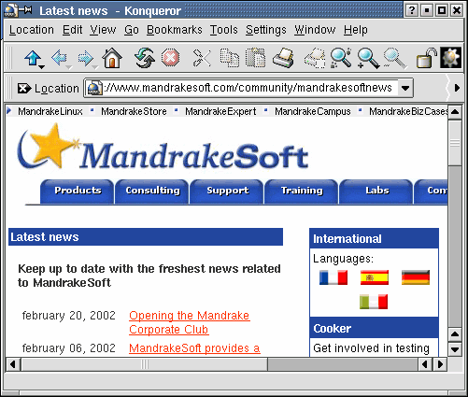The image size is (468, 397).
Task: Print the page using the printer icon
Action: tap(283, 58)
